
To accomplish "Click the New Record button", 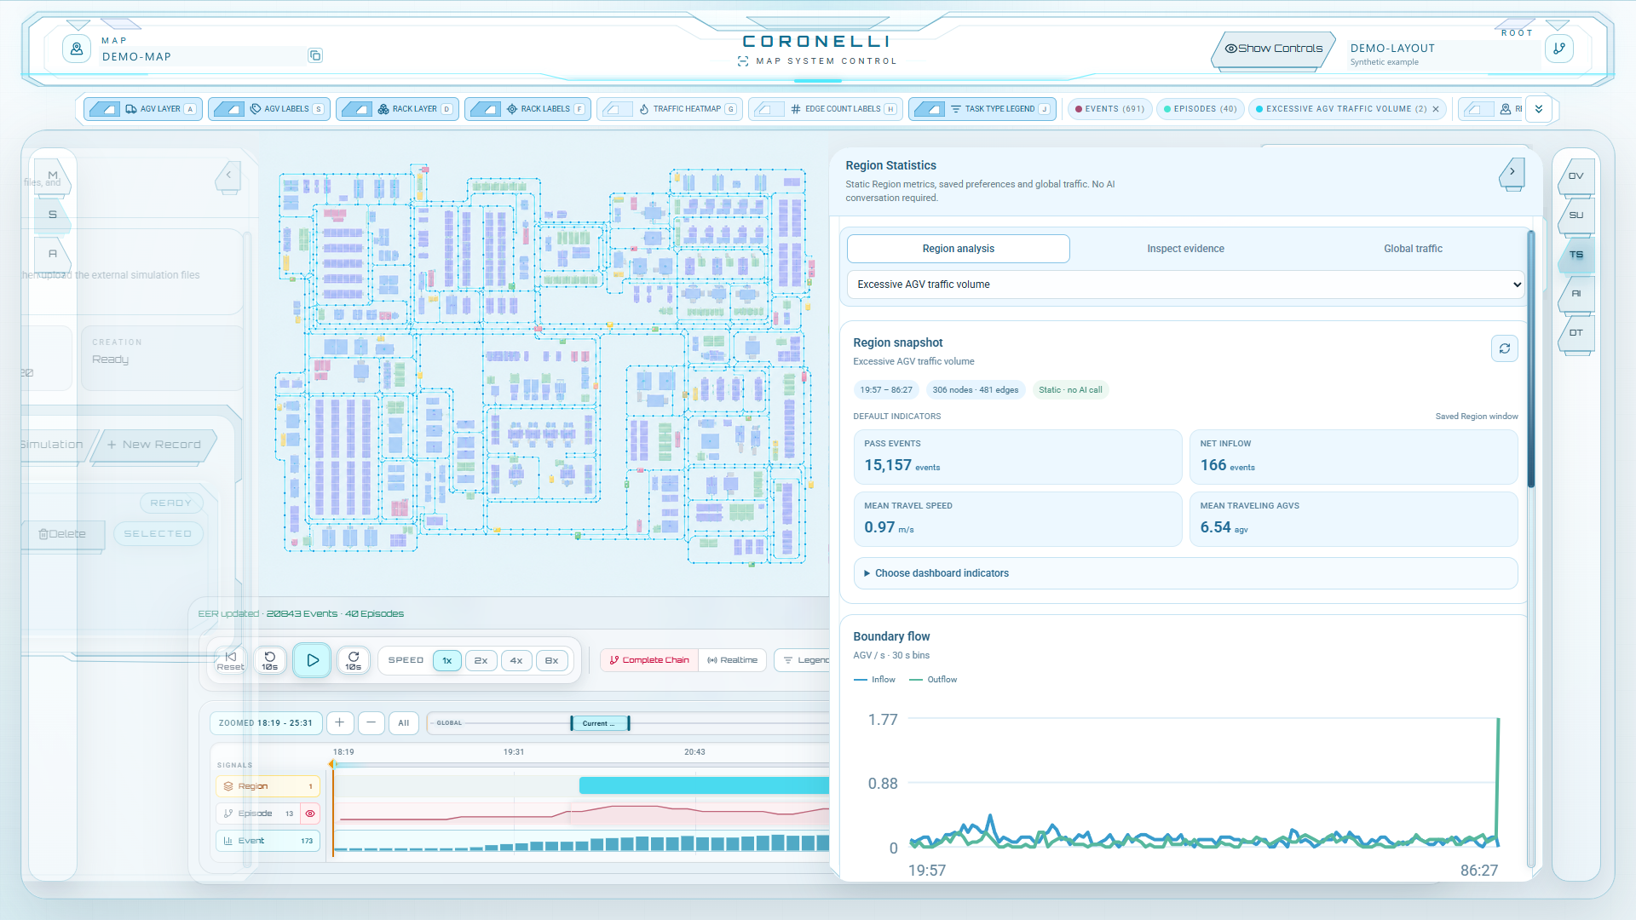I will pos(154,445).
